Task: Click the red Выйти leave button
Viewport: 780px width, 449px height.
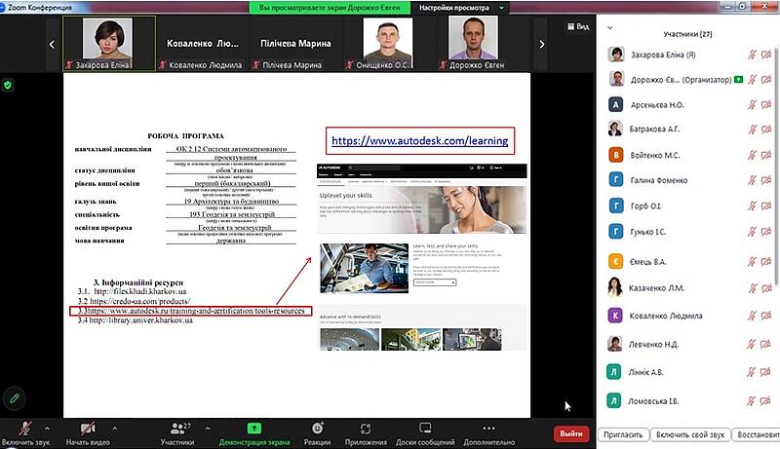Action: coord(571,433)
